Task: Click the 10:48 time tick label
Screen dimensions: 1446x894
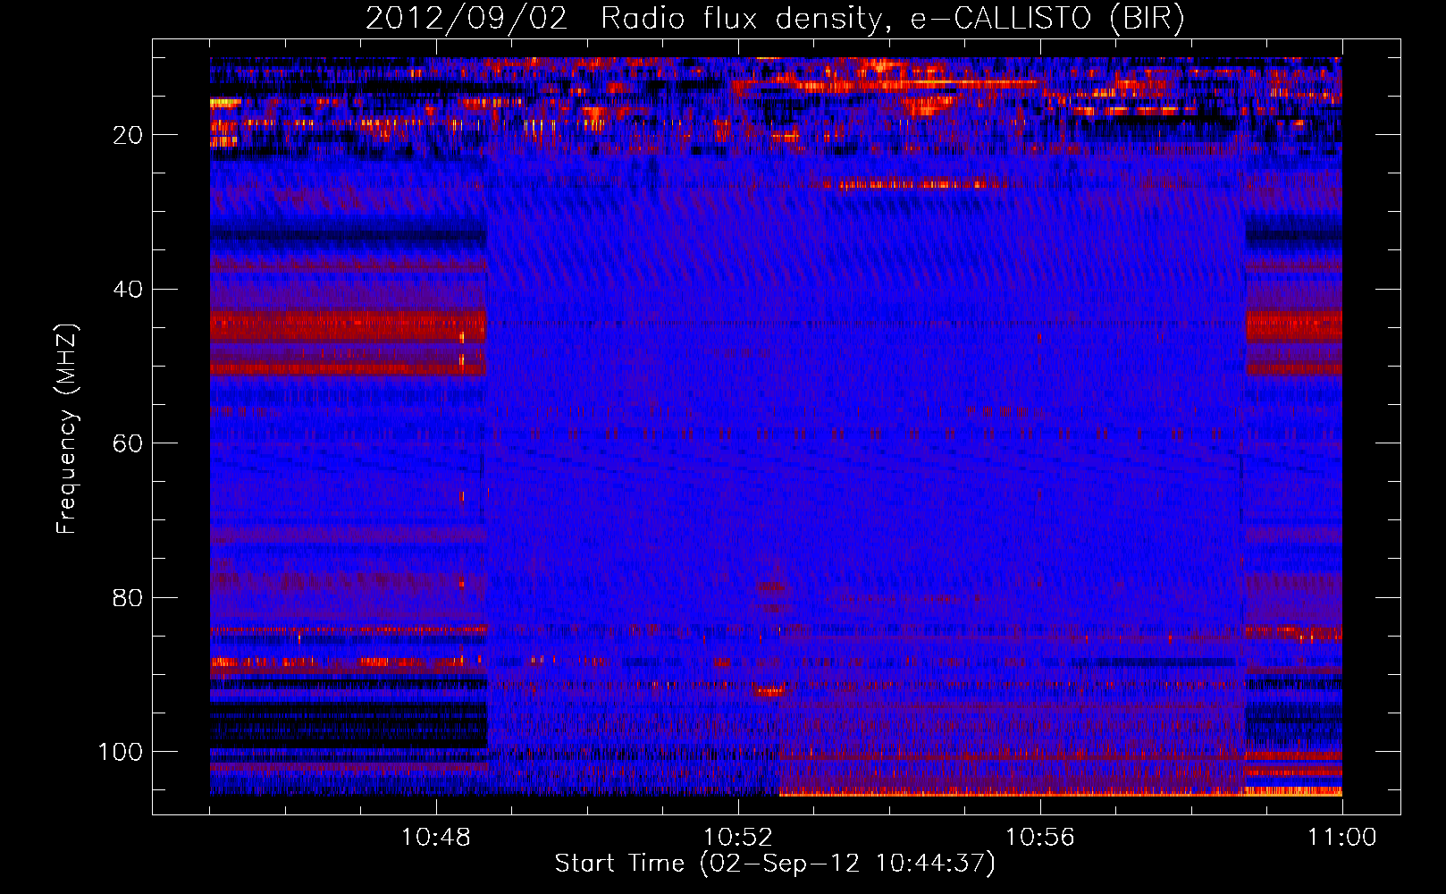Action: [x=436, y=838]
